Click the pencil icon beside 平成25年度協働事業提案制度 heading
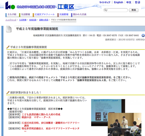 [8, 47]
